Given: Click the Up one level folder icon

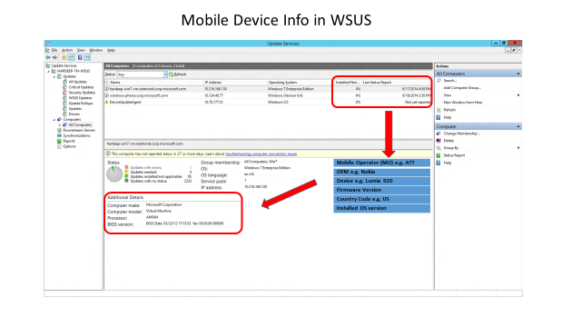Looking at the screenshot, I should pos(64,57).
